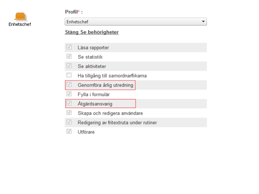Click the Åtgärdsansvarig label text

click(x=95, y=104)
